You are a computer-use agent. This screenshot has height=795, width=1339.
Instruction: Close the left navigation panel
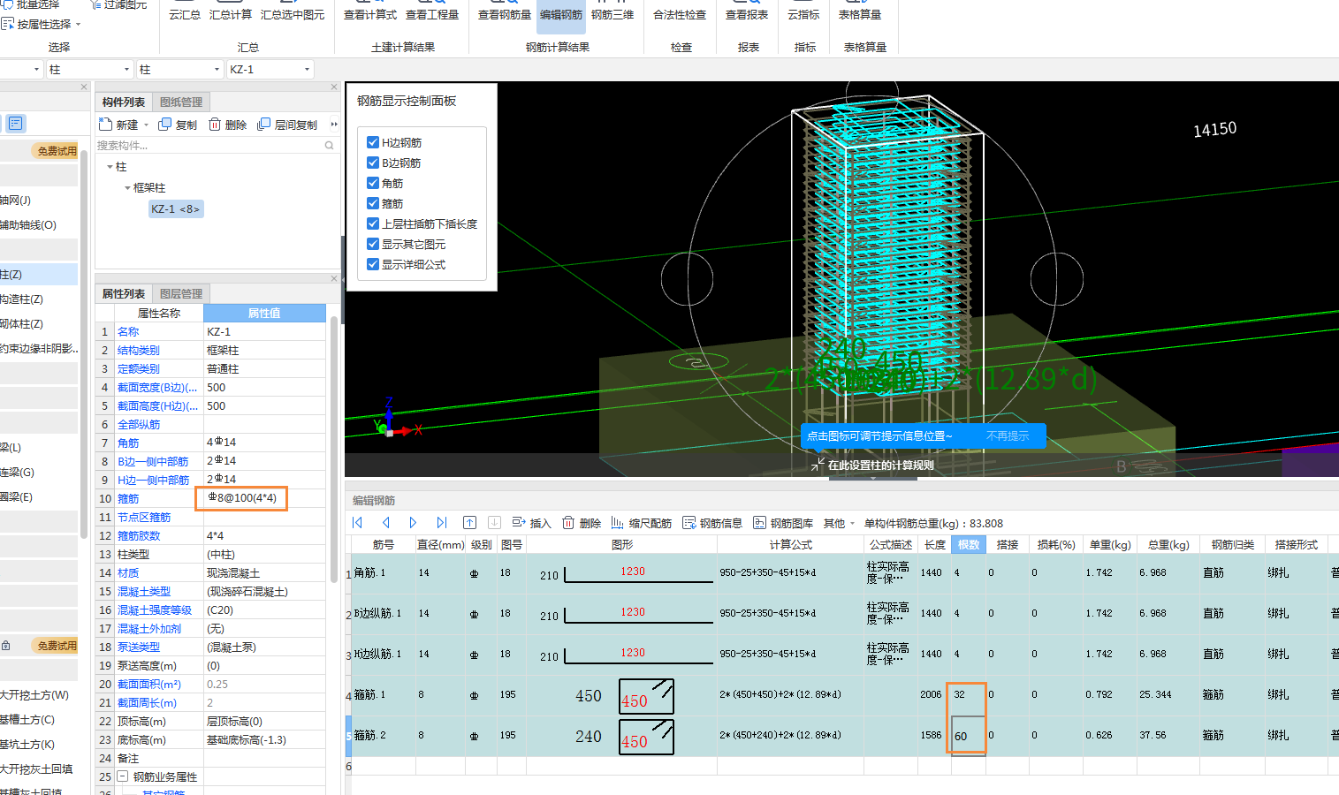(84, 87)
